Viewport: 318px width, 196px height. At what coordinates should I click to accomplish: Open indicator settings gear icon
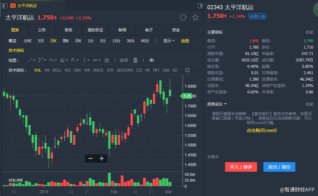tap(187, 70)
